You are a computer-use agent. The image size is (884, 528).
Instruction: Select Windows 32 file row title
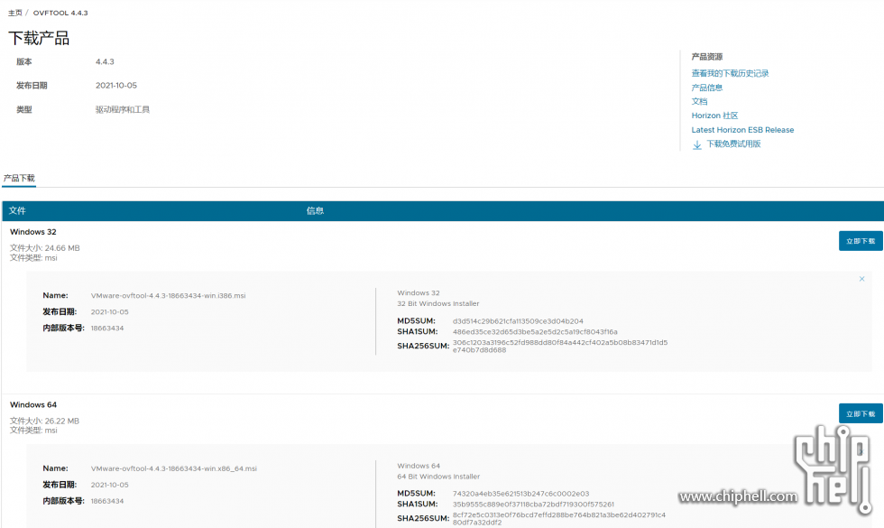(32, 232)
